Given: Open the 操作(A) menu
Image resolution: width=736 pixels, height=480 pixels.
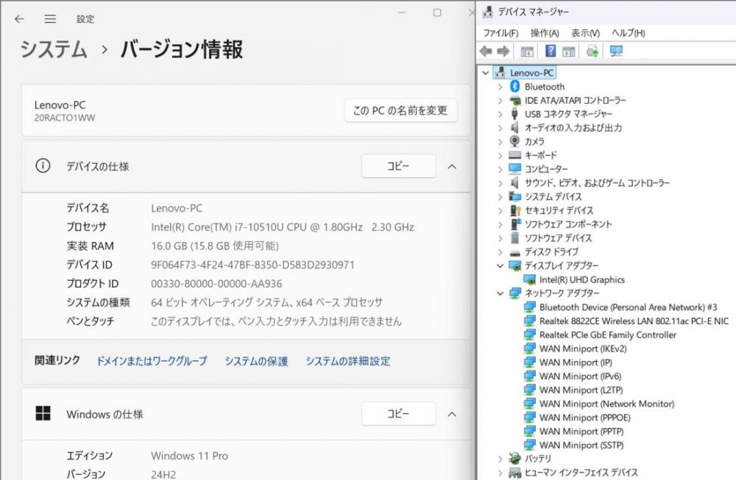Looking at the screenshot, I should 545,33.
